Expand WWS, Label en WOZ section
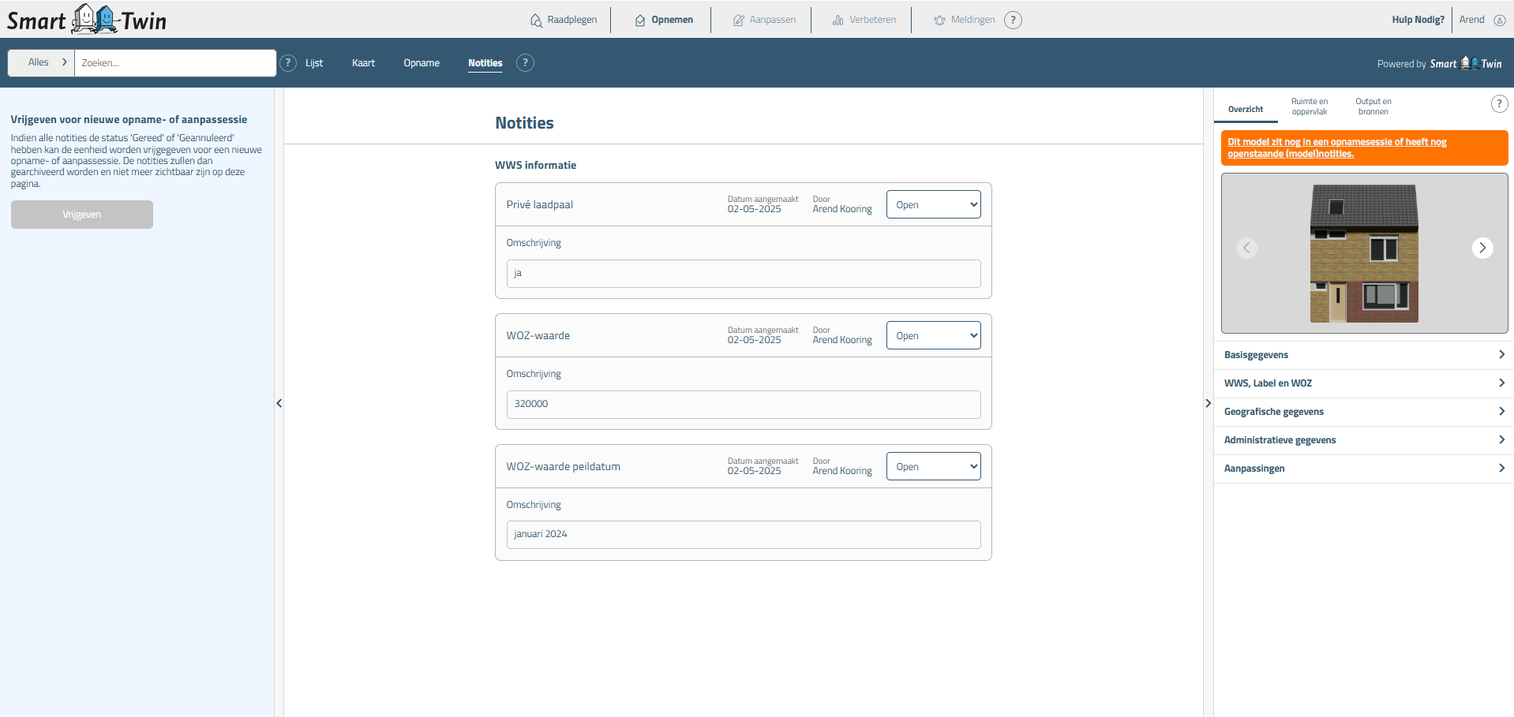 [x=1363, y=383]
